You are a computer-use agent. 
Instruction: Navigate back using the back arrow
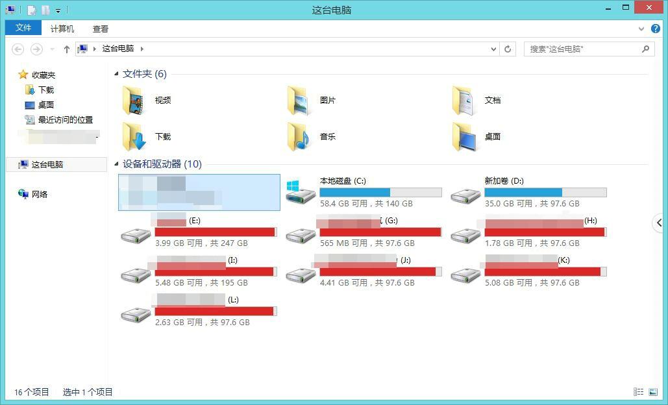(18, 49)
